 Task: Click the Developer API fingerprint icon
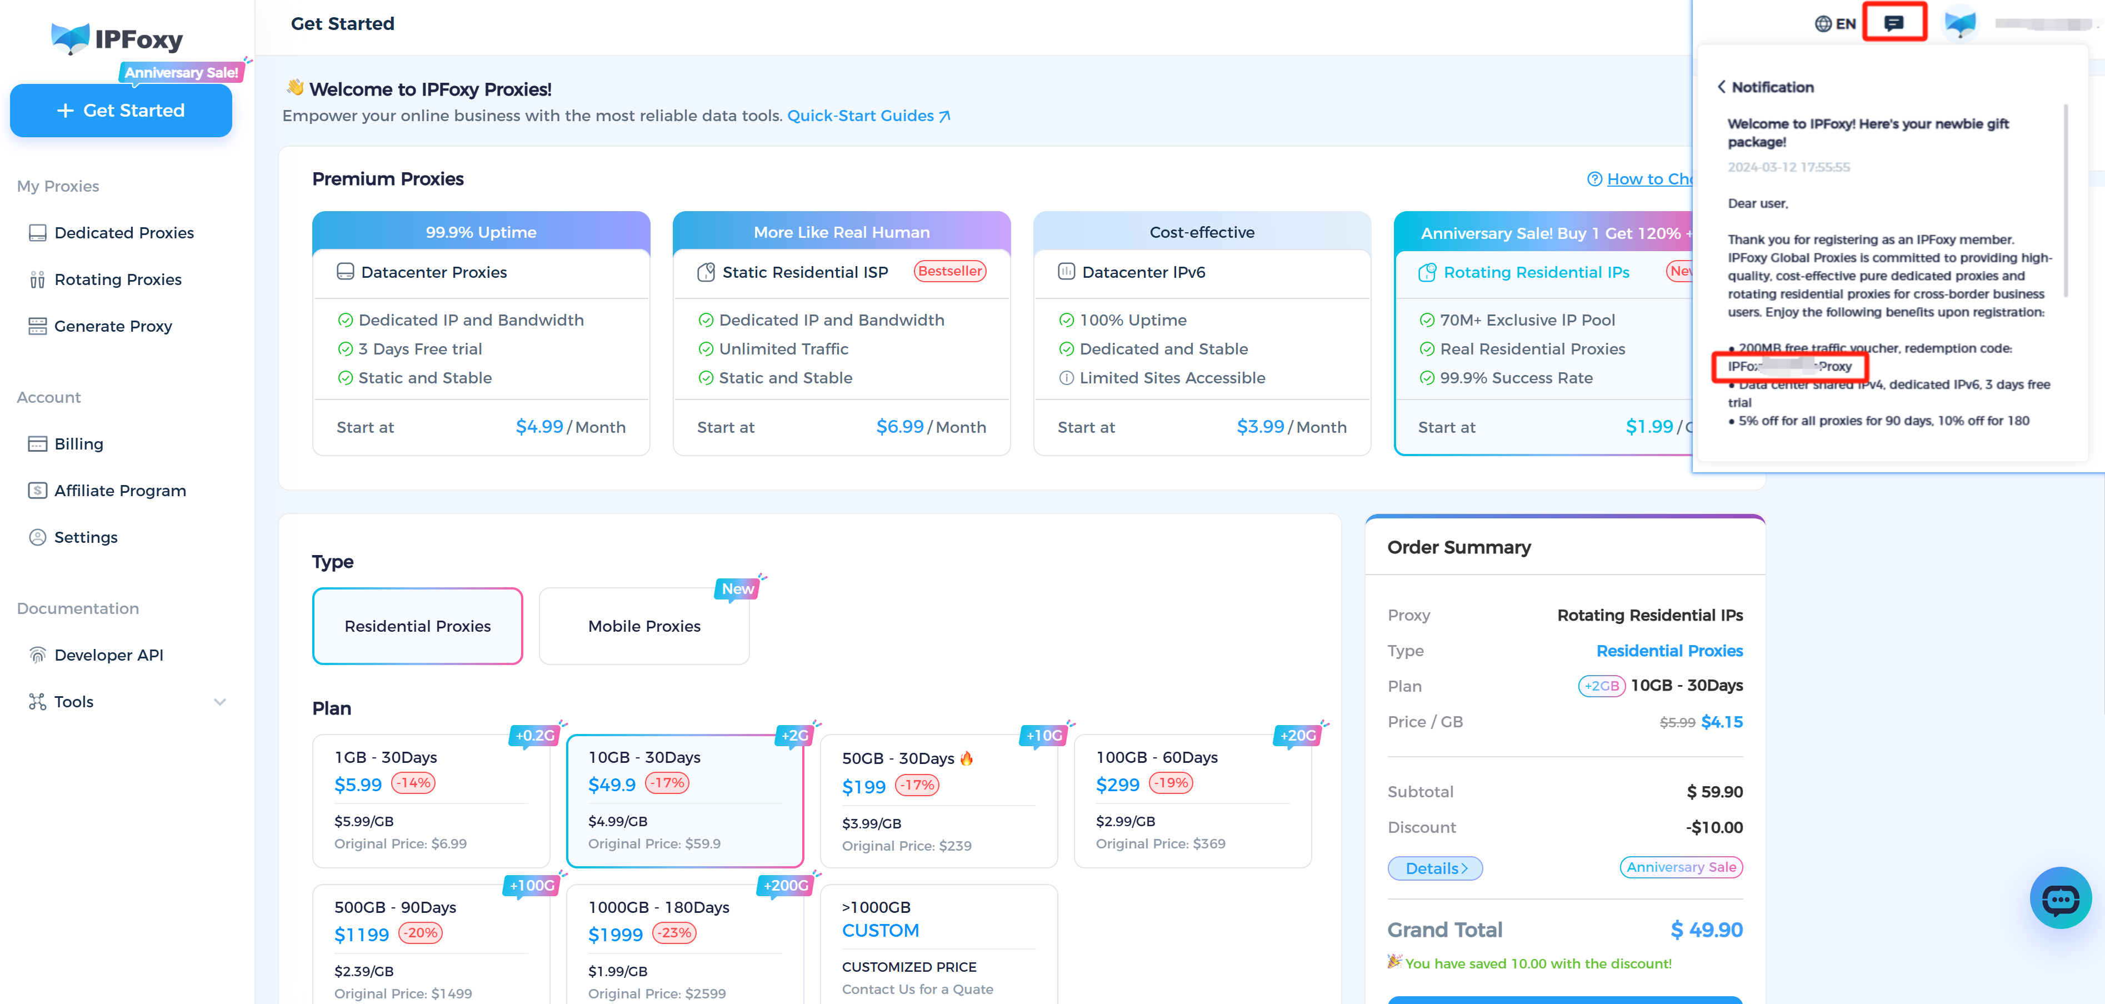coord(37,655)
